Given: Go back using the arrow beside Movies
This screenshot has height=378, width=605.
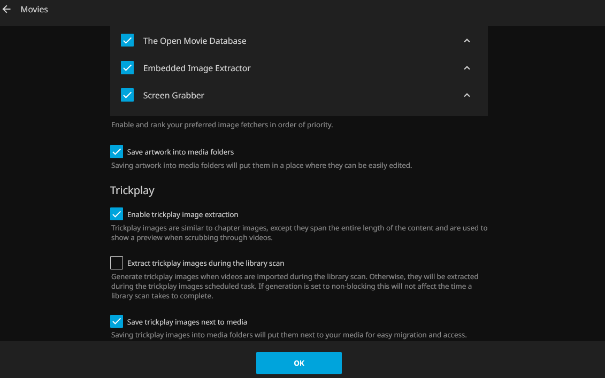Looking at the screenshot, I should [x=7, y=10].
